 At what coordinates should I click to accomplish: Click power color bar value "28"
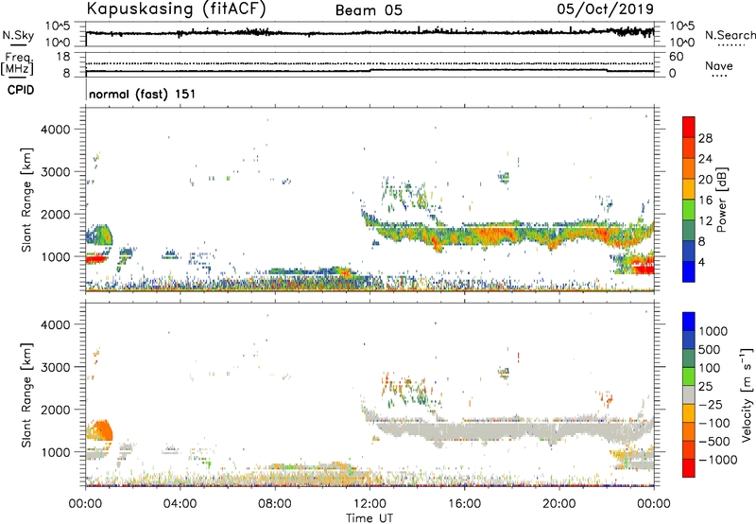pyautogui.click(x=705, y=138)
